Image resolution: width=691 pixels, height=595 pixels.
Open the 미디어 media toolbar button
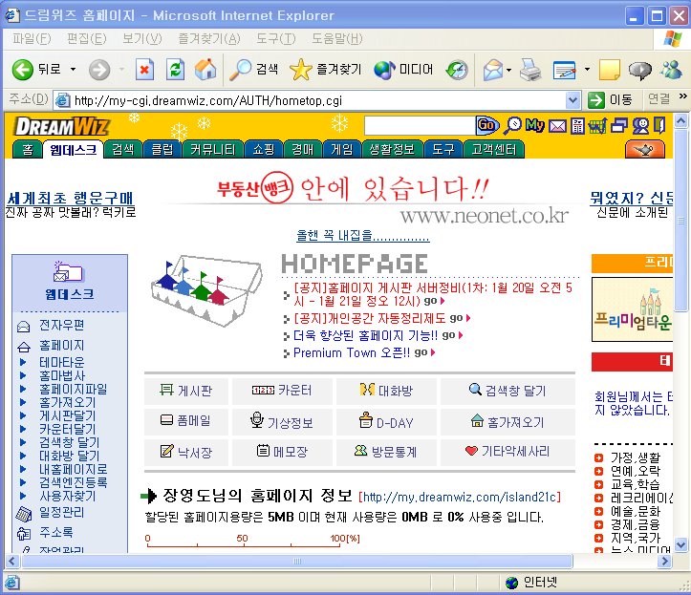(x=403, y=70)
